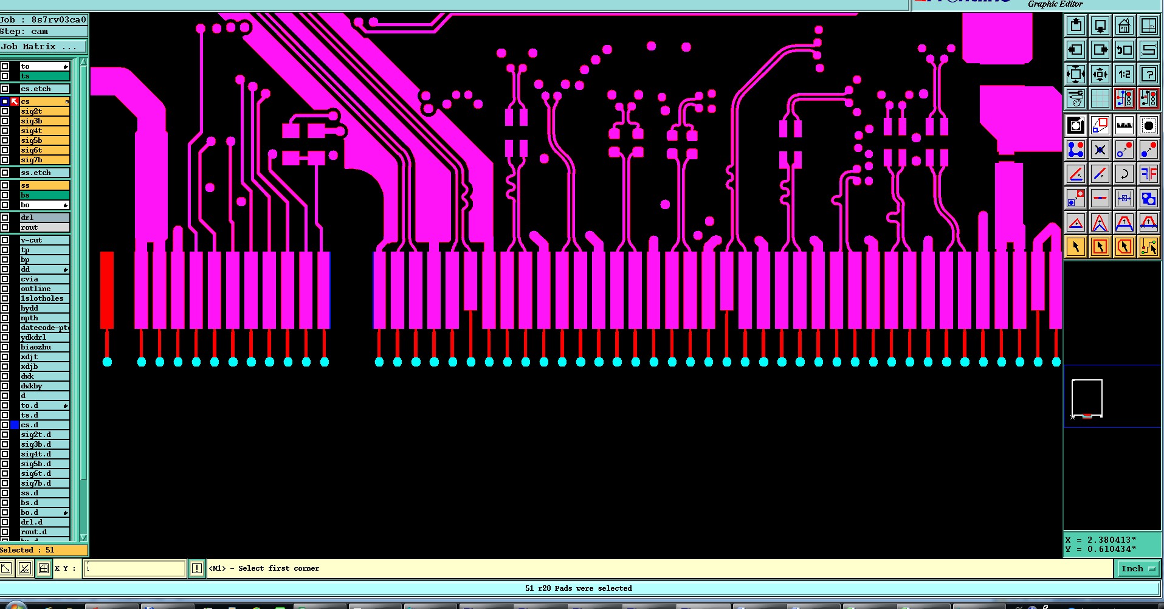1164x609 pixels.
Task: Click the blue color swatch beside cs.d layer
Action: pos(15,425)
